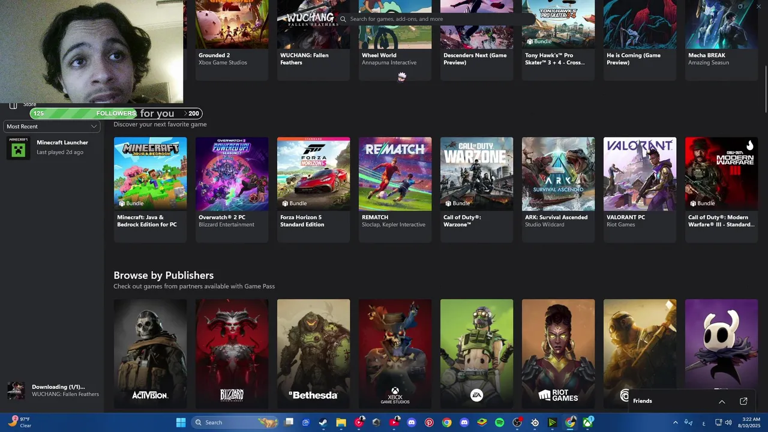Click the 'Blizzard Entertainment' subtitle text
The height and width of the screenshot is (432, 768).
click(x=226, y=225)
